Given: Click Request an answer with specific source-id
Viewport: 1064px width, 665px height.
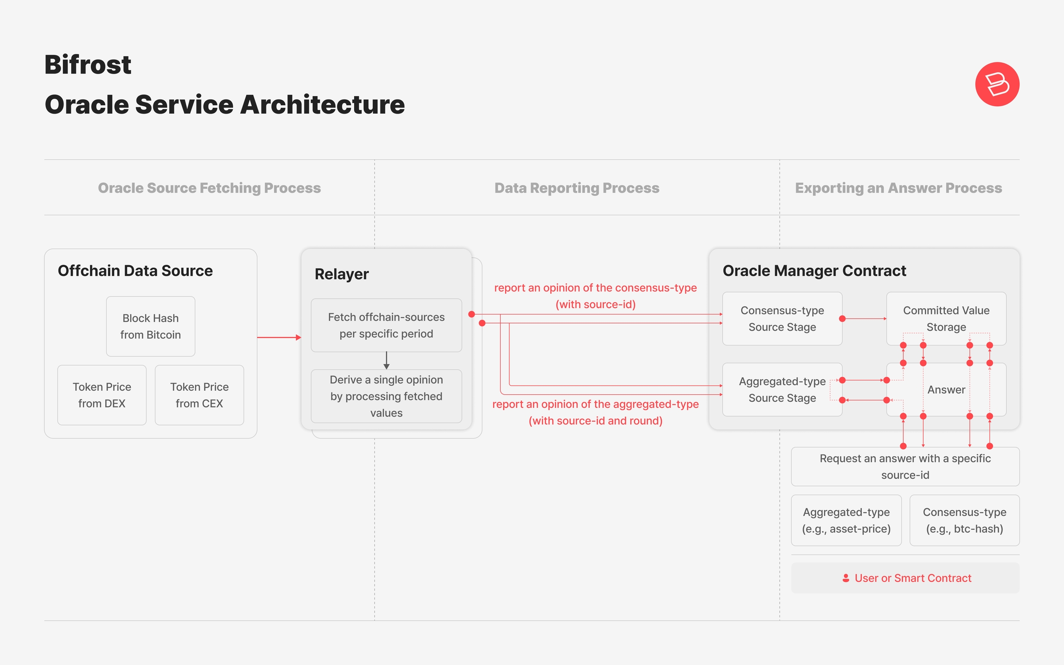Looking at the screenshot, I should click(x=905, y=466).
